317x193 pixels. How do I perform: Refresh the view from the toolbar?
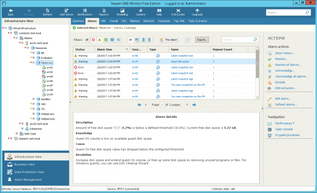[x=47, y=12]
